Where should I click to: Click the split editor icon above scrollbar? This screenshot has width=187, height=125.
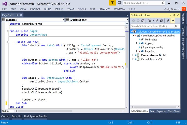click(x=127, y=24)
